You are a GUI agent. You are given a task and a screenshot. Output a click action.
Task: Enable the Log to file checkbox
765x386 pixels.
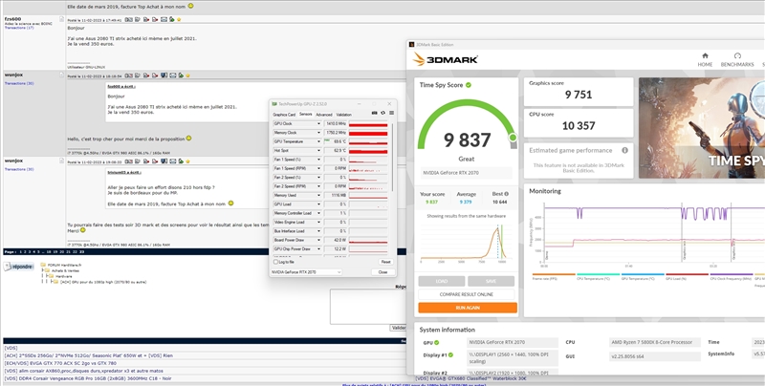point(275,261)
